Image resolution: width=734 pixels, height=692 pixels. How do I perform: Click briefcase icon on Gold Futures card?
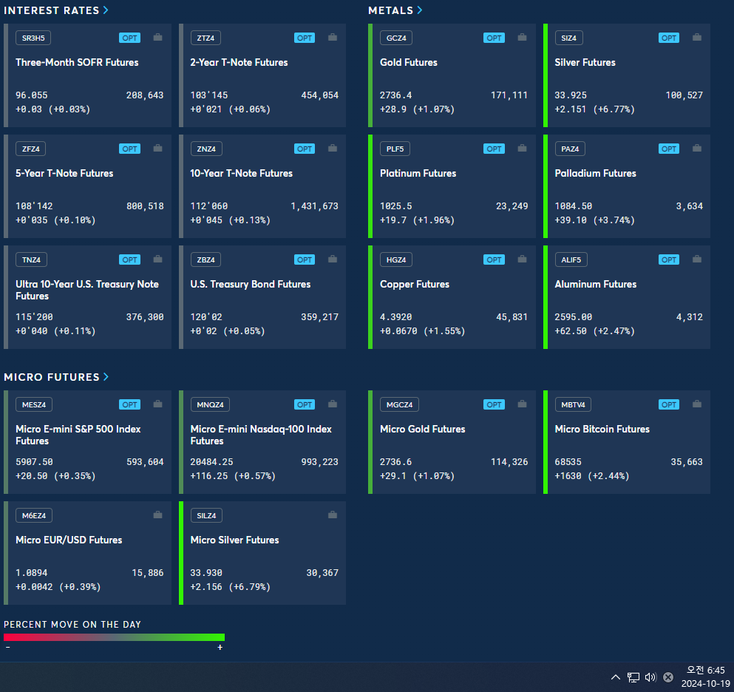(x=522, y=38)
